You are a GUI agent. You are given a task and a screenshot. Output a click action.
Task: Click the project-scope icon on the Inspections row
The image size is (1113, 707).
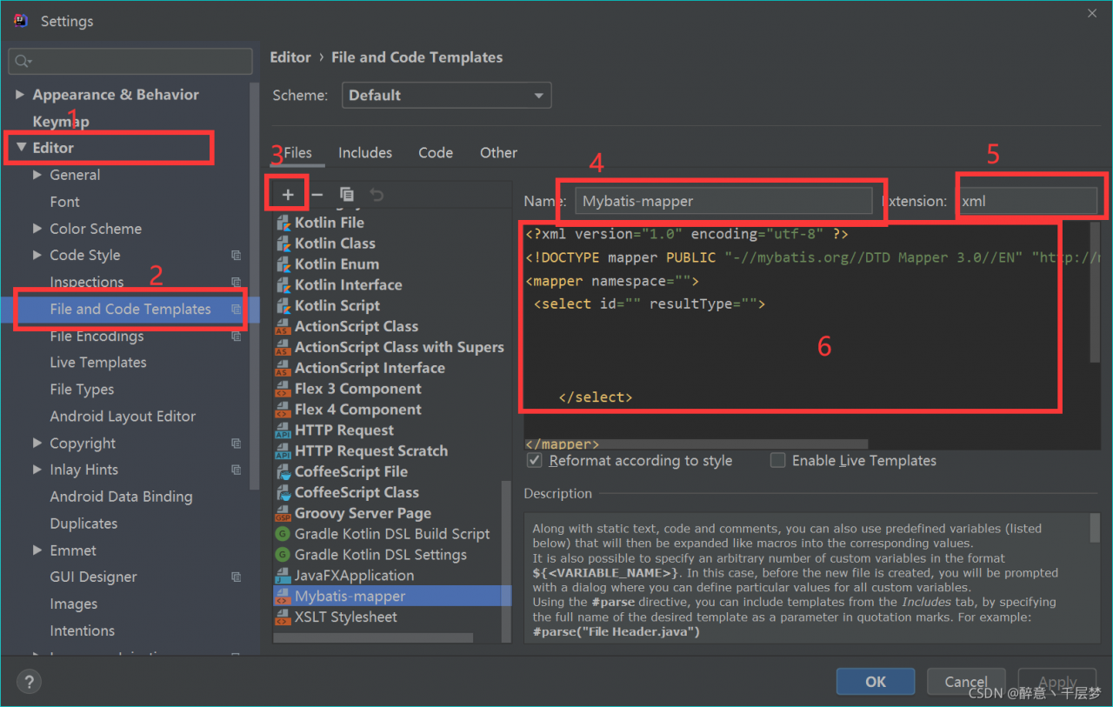pos(236,282)
